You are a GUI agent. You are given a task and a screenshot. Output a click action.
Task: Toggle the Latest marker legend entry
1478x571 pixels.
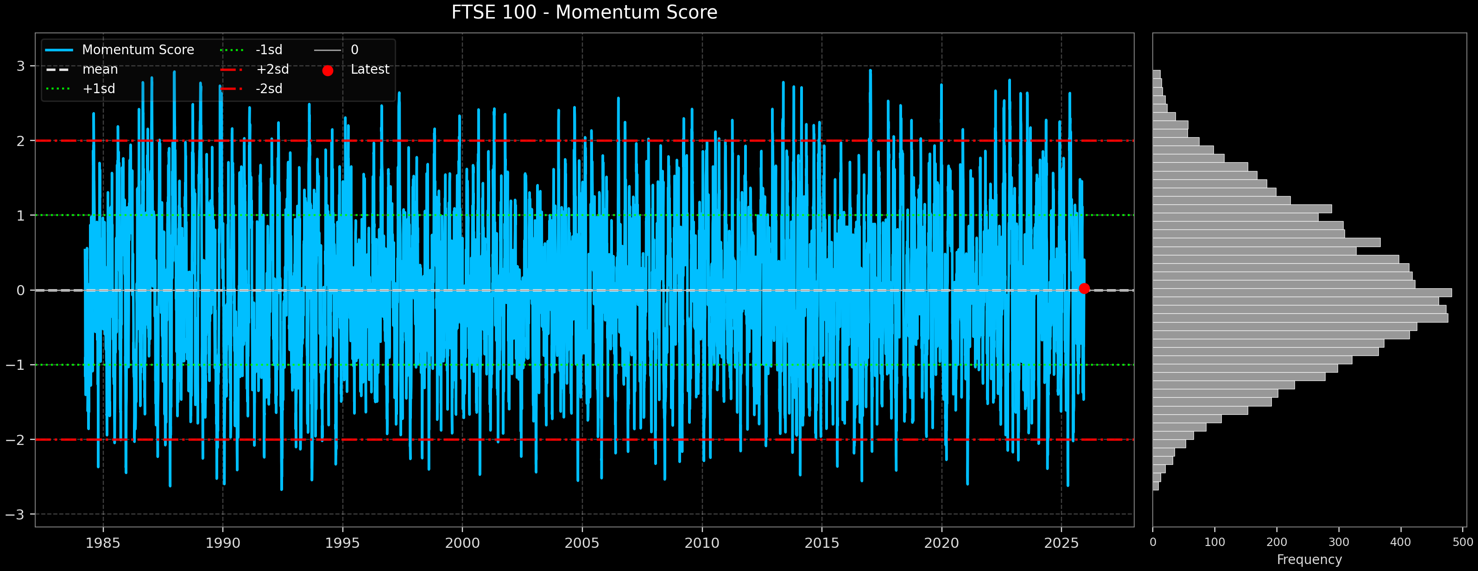click(x=370, y=70)
